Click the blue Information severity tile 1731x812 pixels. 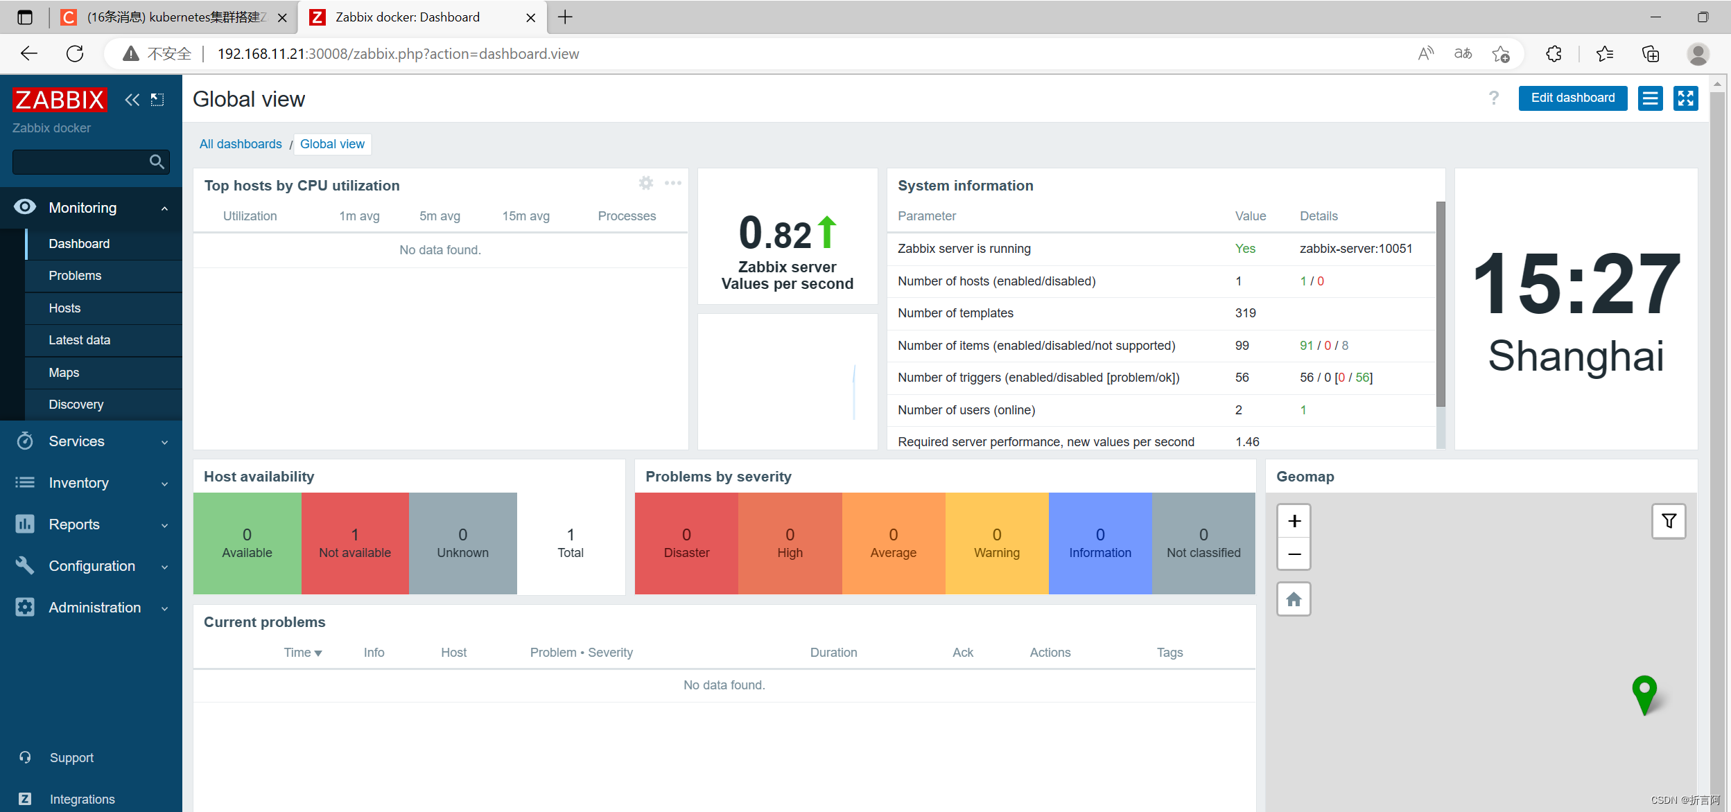pos(1099,543)
